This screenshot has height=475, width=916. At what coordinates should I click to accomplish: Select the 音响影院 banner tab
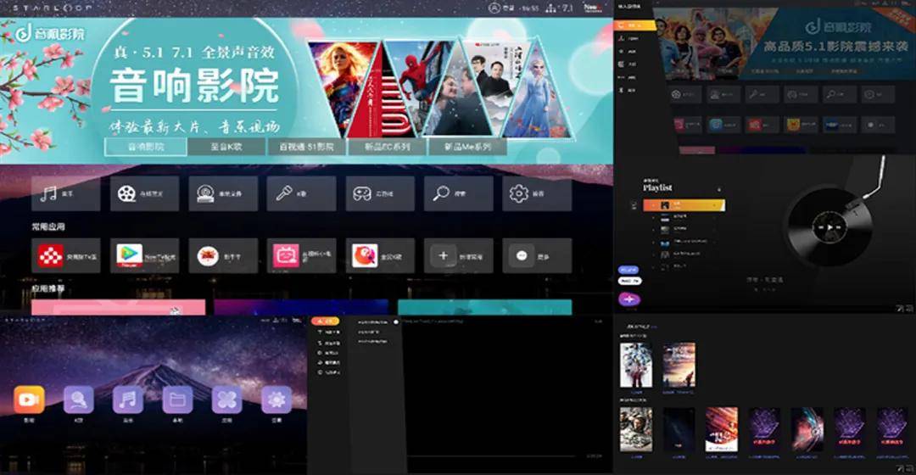coord(146,147)
